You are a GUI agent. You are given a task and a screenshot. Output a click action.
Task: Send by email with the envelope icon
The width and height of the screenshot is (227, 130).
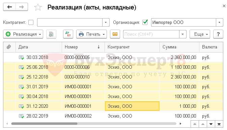(x=115, y=34)
